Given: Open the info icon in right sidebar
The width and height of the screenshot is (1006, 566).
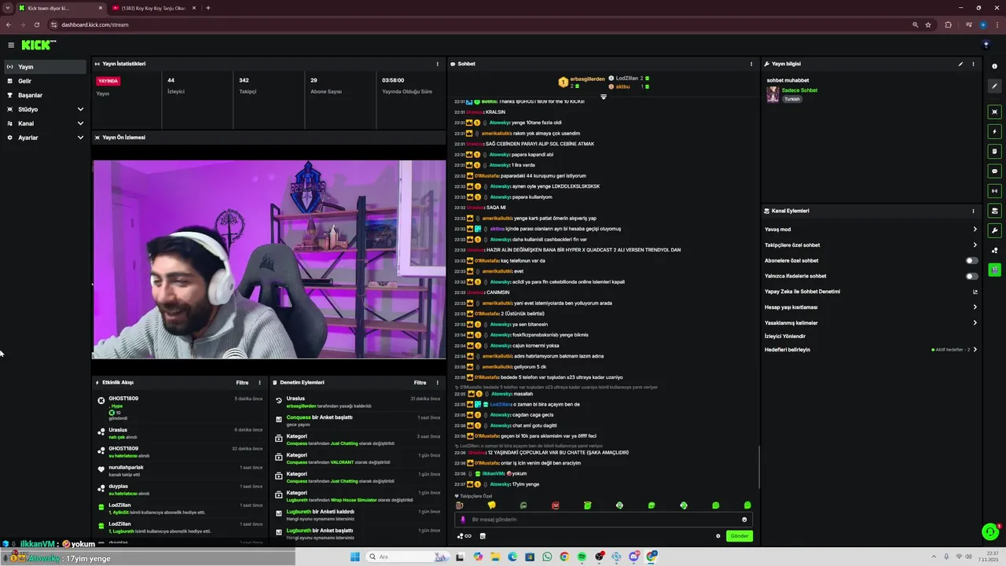Looking at the screenshot, I should click(x=995, y=67).
